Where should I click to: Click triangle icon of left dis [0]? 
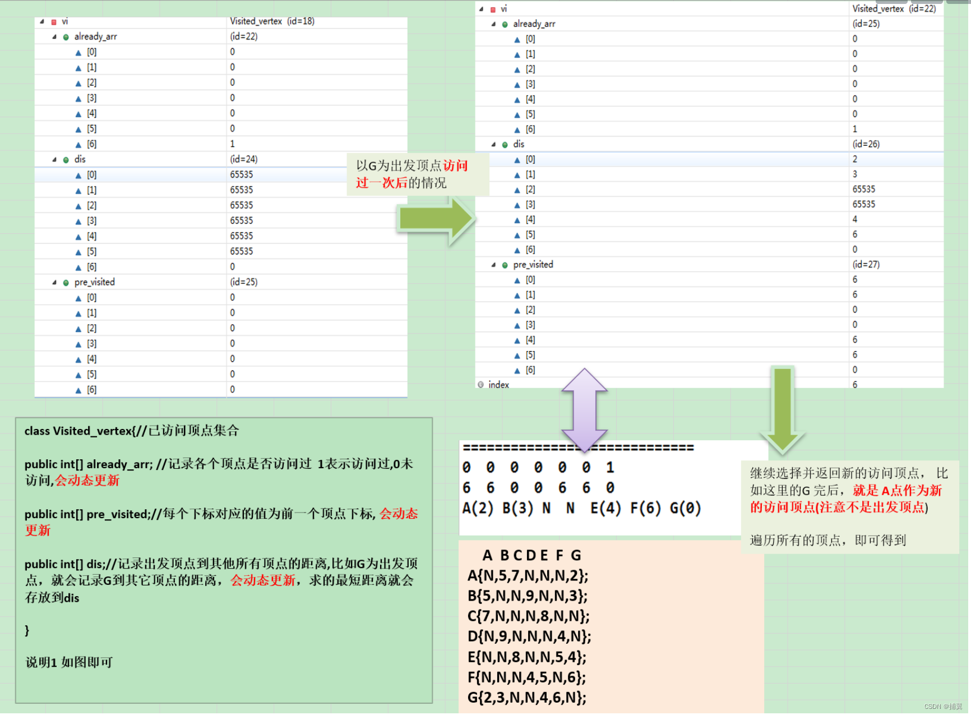click(78, 176)
